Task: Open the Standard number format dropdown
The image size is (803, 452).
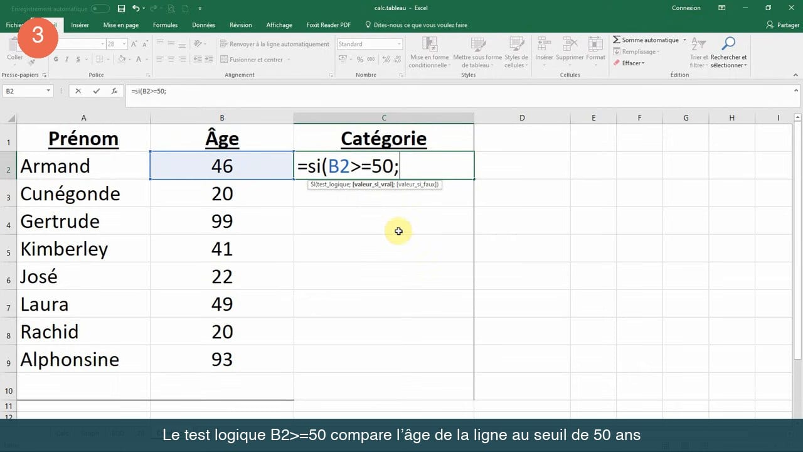Action: pos(399,44)
